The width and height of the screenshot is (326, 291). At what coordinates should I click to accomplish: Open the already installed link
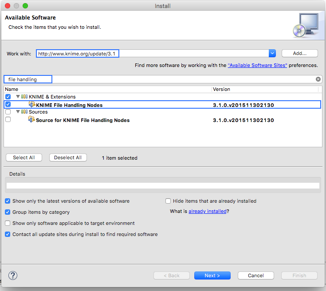[x=207, y=211]
